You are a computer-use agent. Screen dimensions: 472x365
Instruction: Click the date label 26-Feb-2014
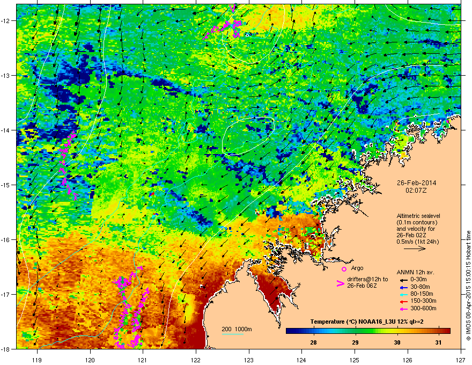(x=416, y=183)
